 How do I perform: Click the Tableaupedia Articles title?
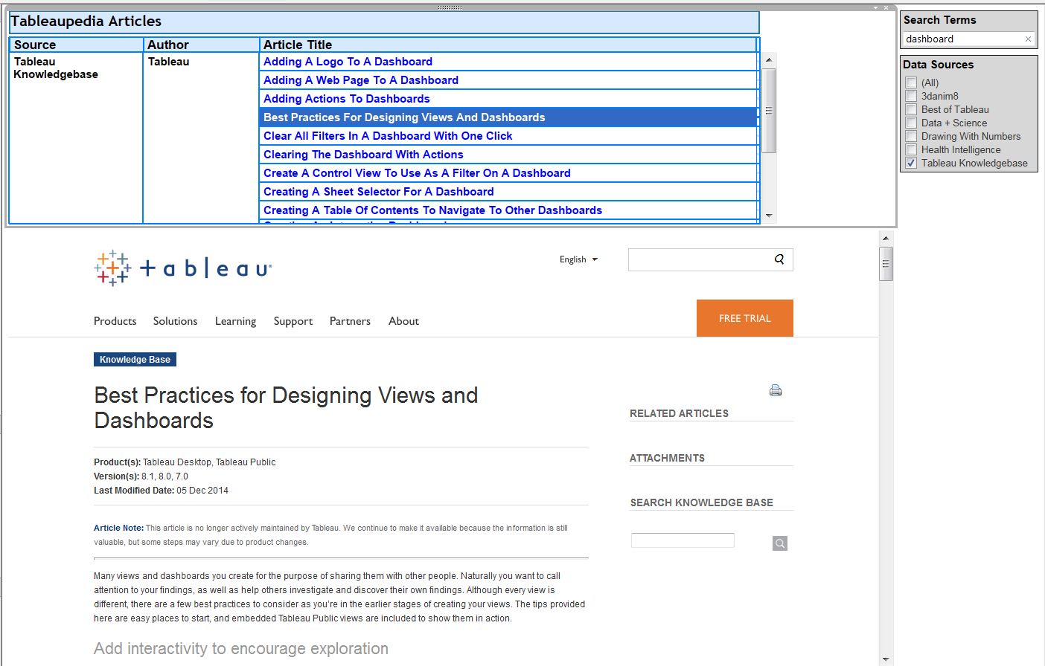point(86,22)
